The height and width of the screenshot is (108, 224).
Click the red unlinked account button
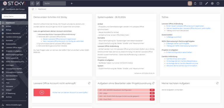[42, 93]
